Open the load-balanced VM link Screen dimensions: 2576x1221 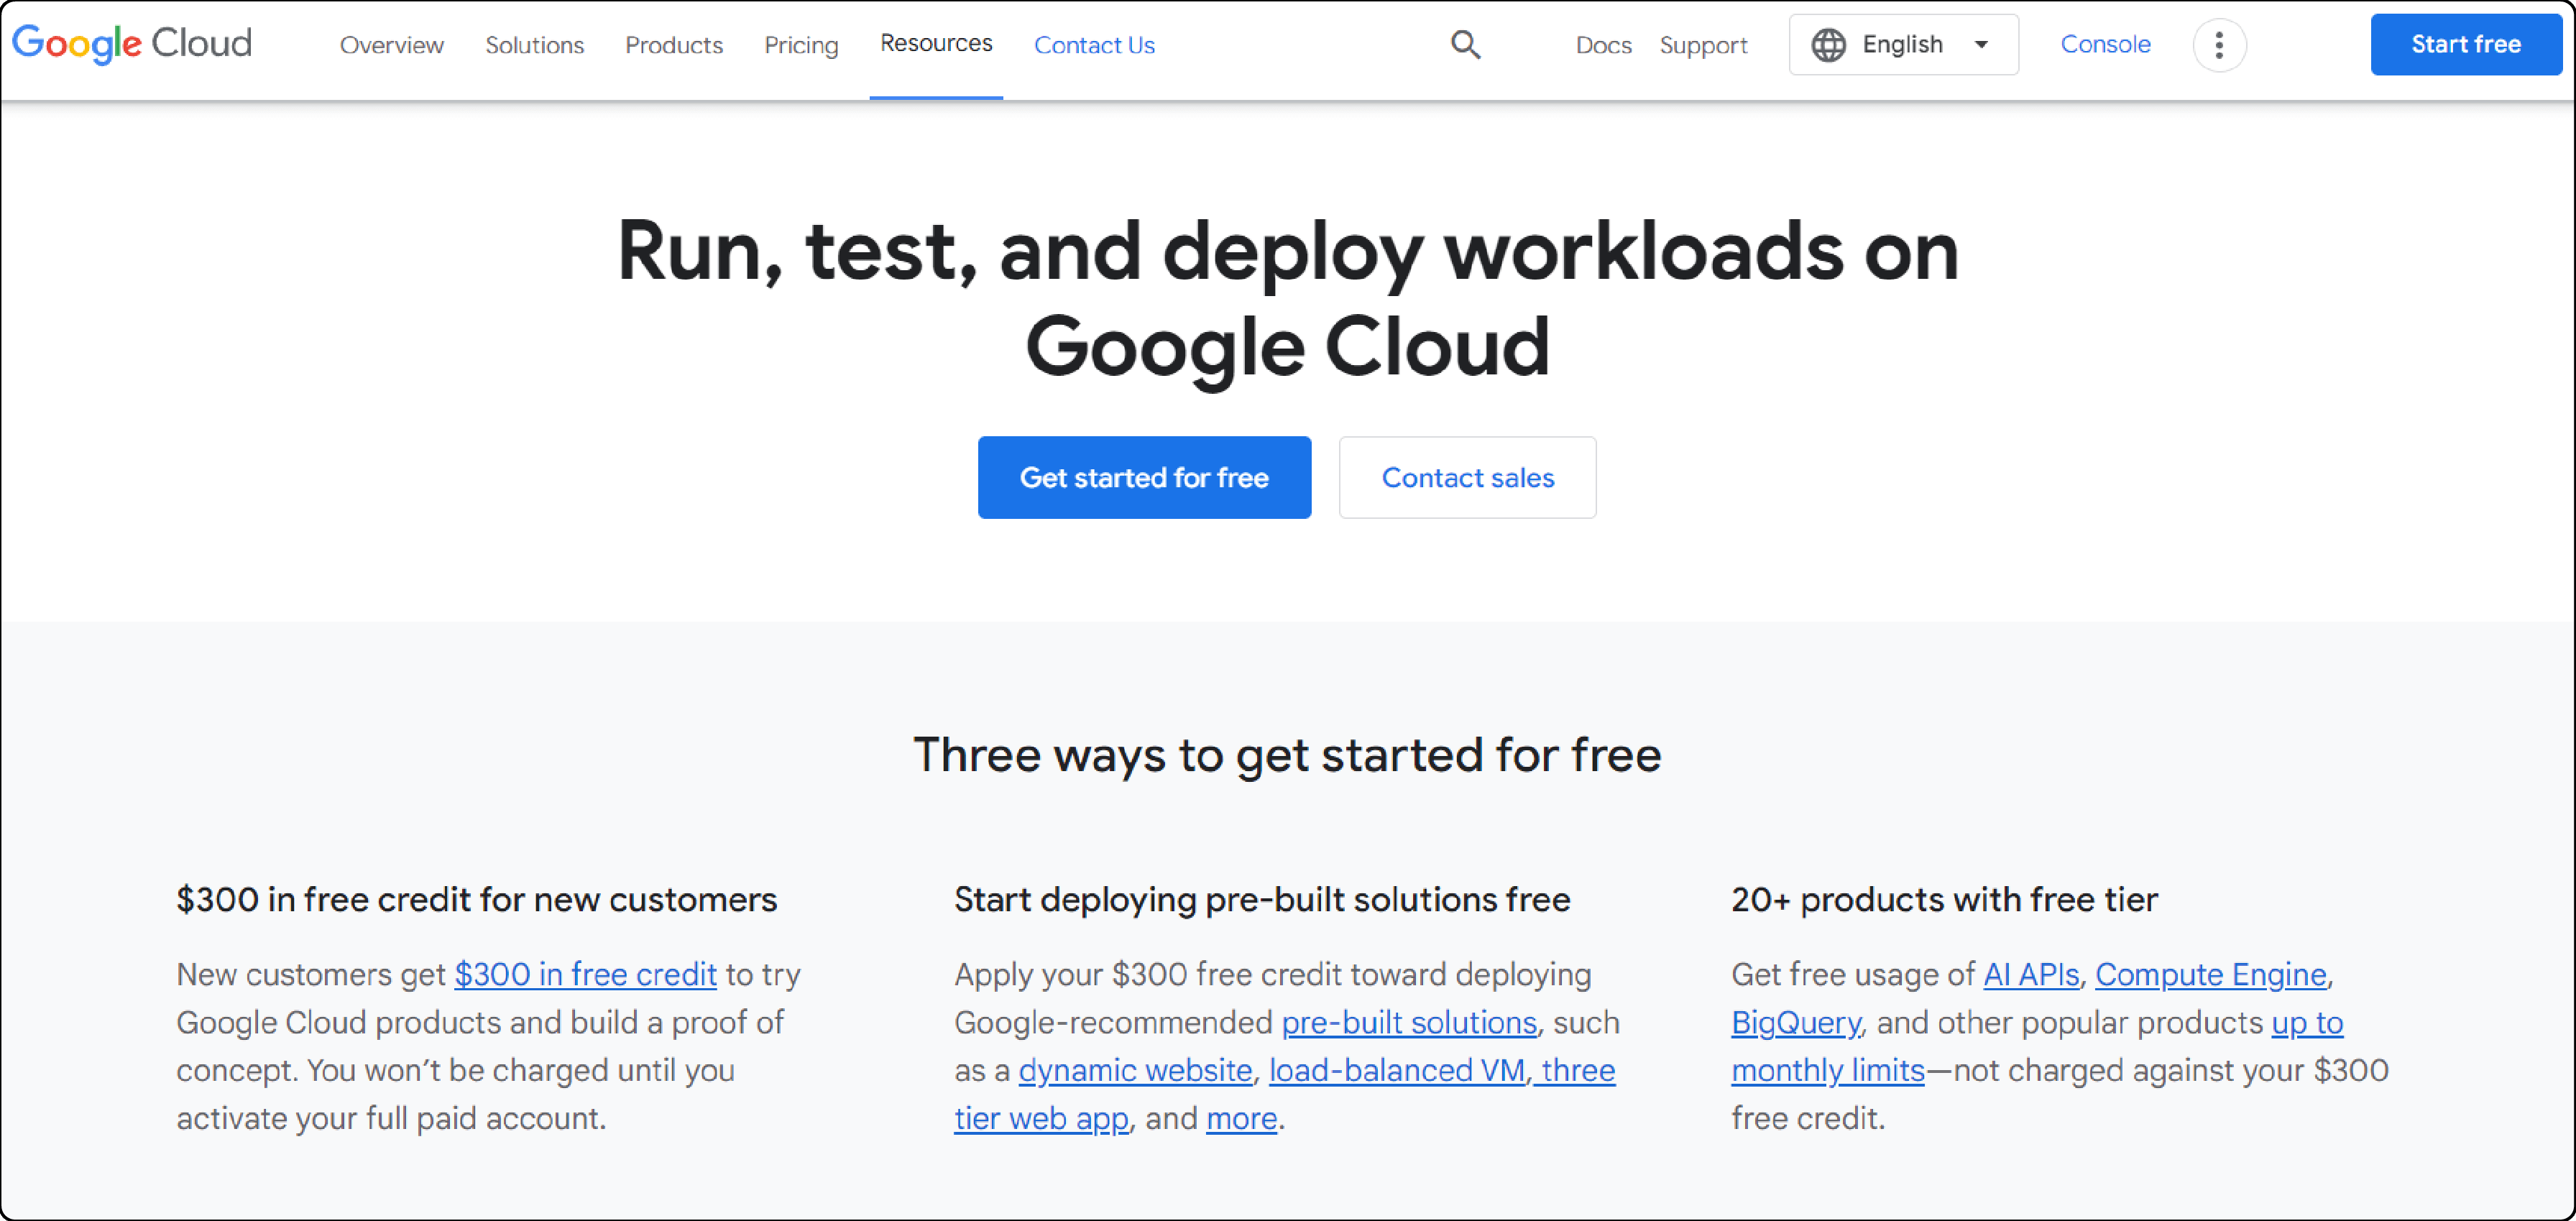coord(1397,1070)
